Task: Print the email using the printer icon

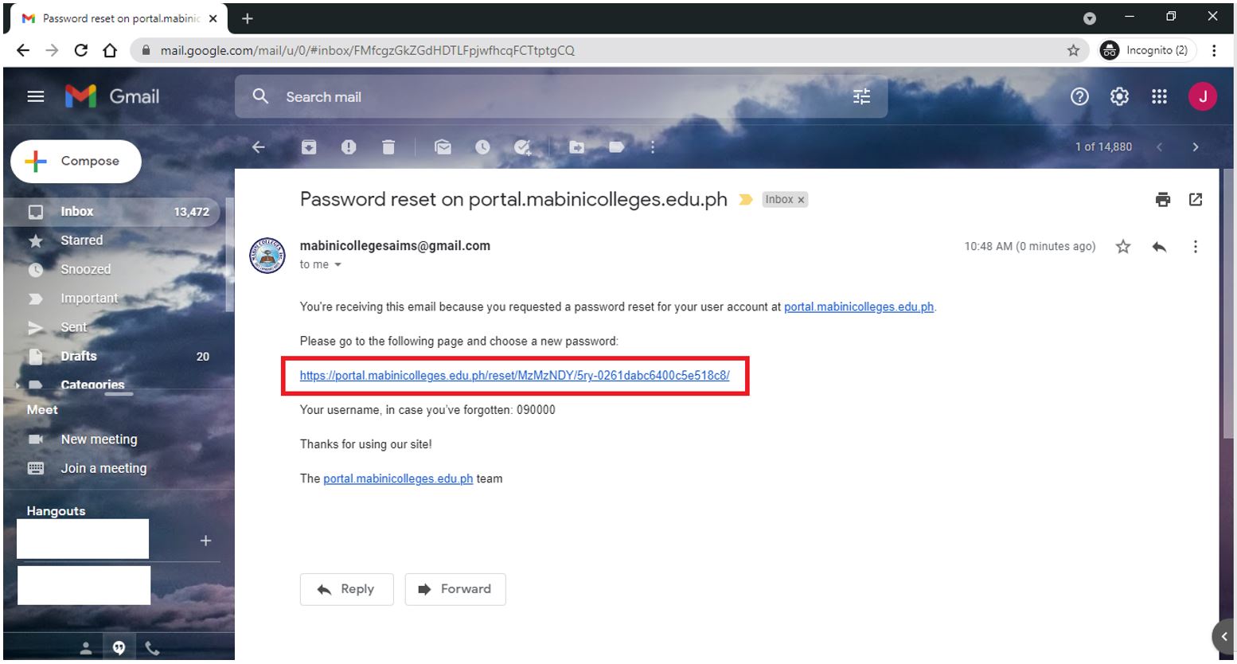Action: point(1163,200)
